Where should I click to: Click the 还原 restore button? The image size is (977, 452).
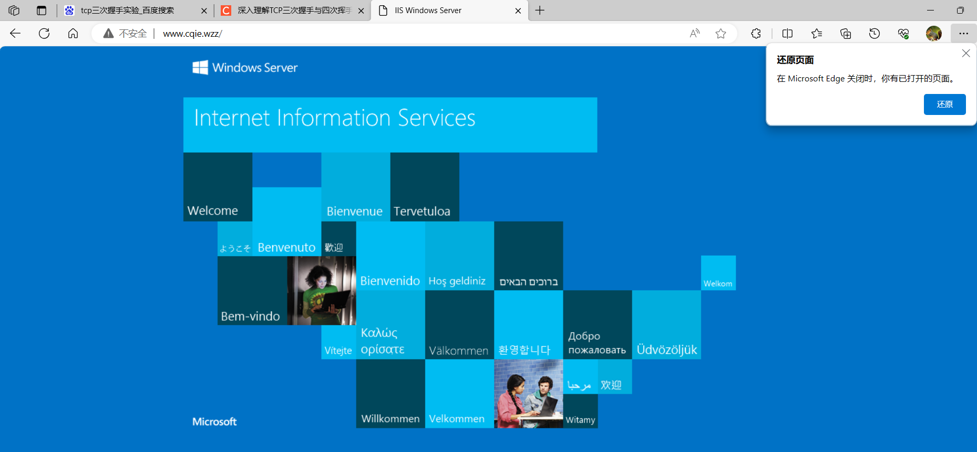[944, 104]
